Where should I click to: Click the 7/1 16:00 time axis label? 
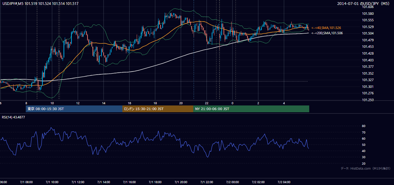click(129, 182)
